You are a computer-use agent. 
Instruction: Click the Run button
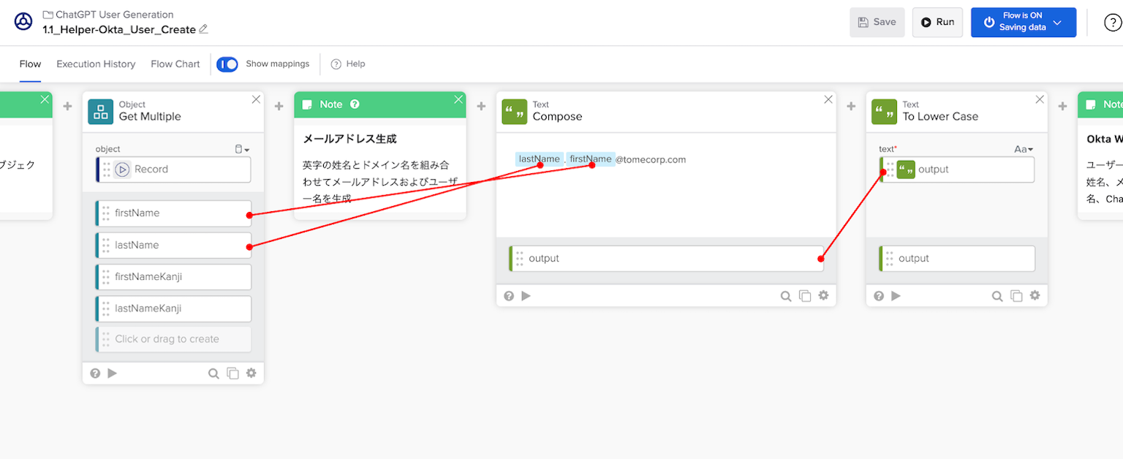click(937, 22)
